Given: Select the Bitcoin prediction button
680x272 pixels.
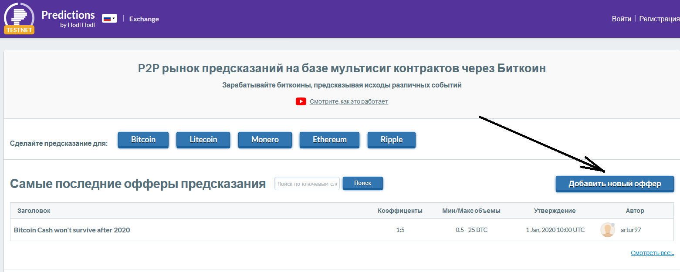Looking at the screenshot, I should pyautogui.click(x=143, y=140).
